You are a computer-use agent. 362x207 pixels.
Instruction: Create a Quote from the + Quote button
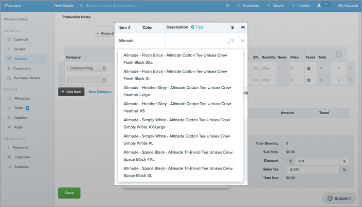pyautogui.click(x=275, y=5)
